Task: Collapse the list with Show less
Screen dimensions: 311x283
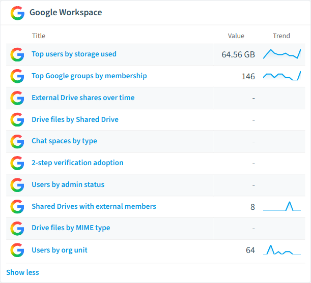Action: point(22,272)
